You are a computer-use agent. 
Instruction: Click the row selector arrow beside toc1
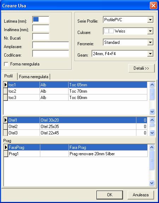[x=5, y=85]
